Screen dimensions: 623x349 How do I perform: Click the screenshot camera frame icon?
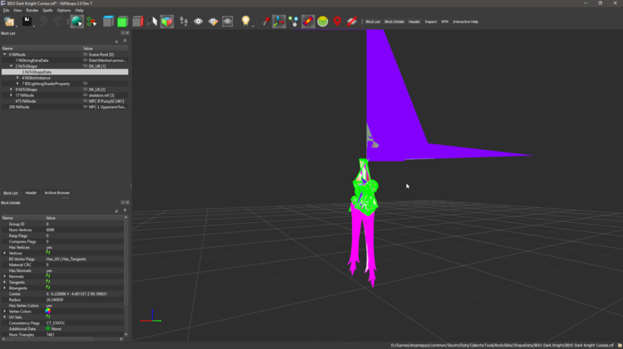tap(228, 22)
